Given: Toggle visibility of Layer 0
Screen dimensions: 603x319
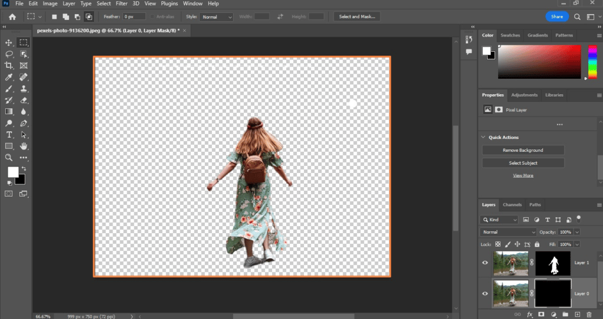Looking at the screenshot, I should click(485, 293).
